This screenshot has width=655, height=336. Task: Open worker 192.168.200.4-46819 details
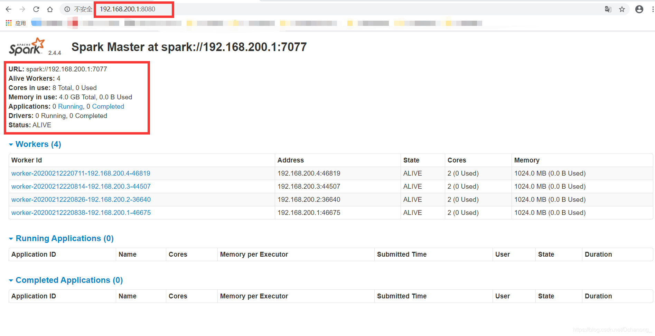(81, 174)
